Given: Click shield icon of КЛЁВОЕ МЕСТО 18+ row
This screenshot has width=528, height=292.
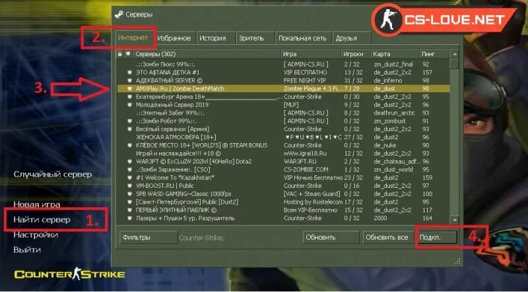Looking at the screenshot, I should (129, 145).
